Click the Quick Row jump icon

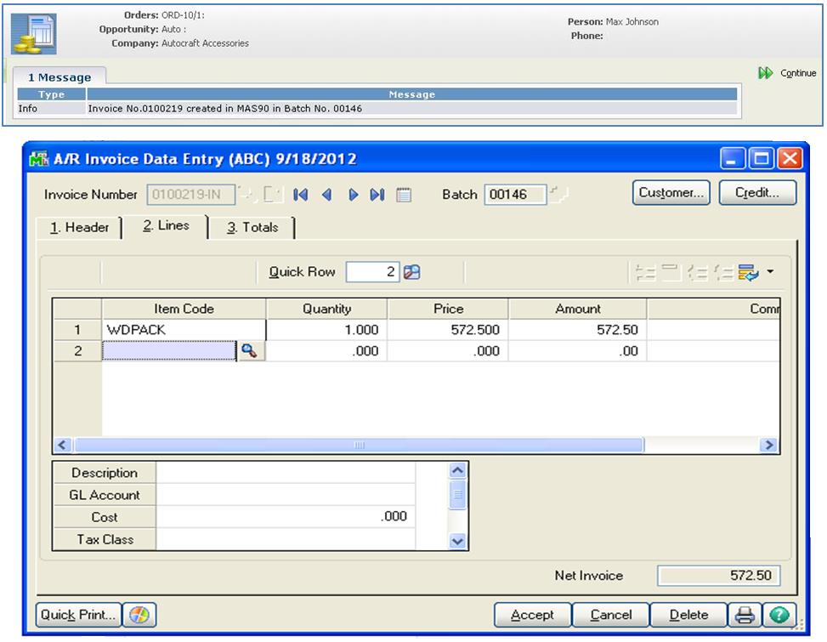412,273
